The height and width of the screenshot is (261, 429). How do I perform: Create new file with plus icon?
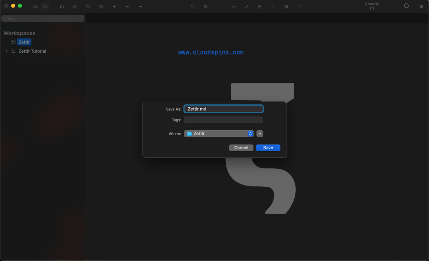click(x=114, y=7)
